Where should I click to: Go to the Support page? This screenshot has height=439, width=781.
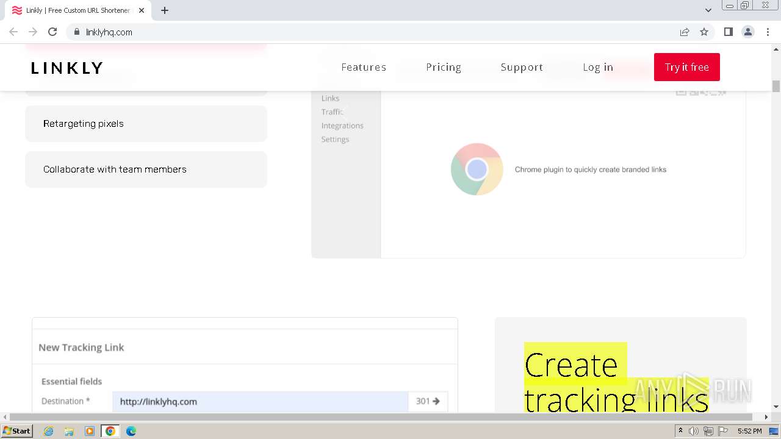pyautogui.click(x=522, y=67)
